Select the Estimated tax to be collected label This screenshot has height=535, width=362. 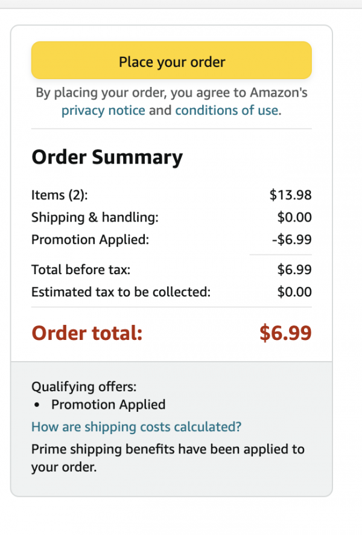point(121,292)
